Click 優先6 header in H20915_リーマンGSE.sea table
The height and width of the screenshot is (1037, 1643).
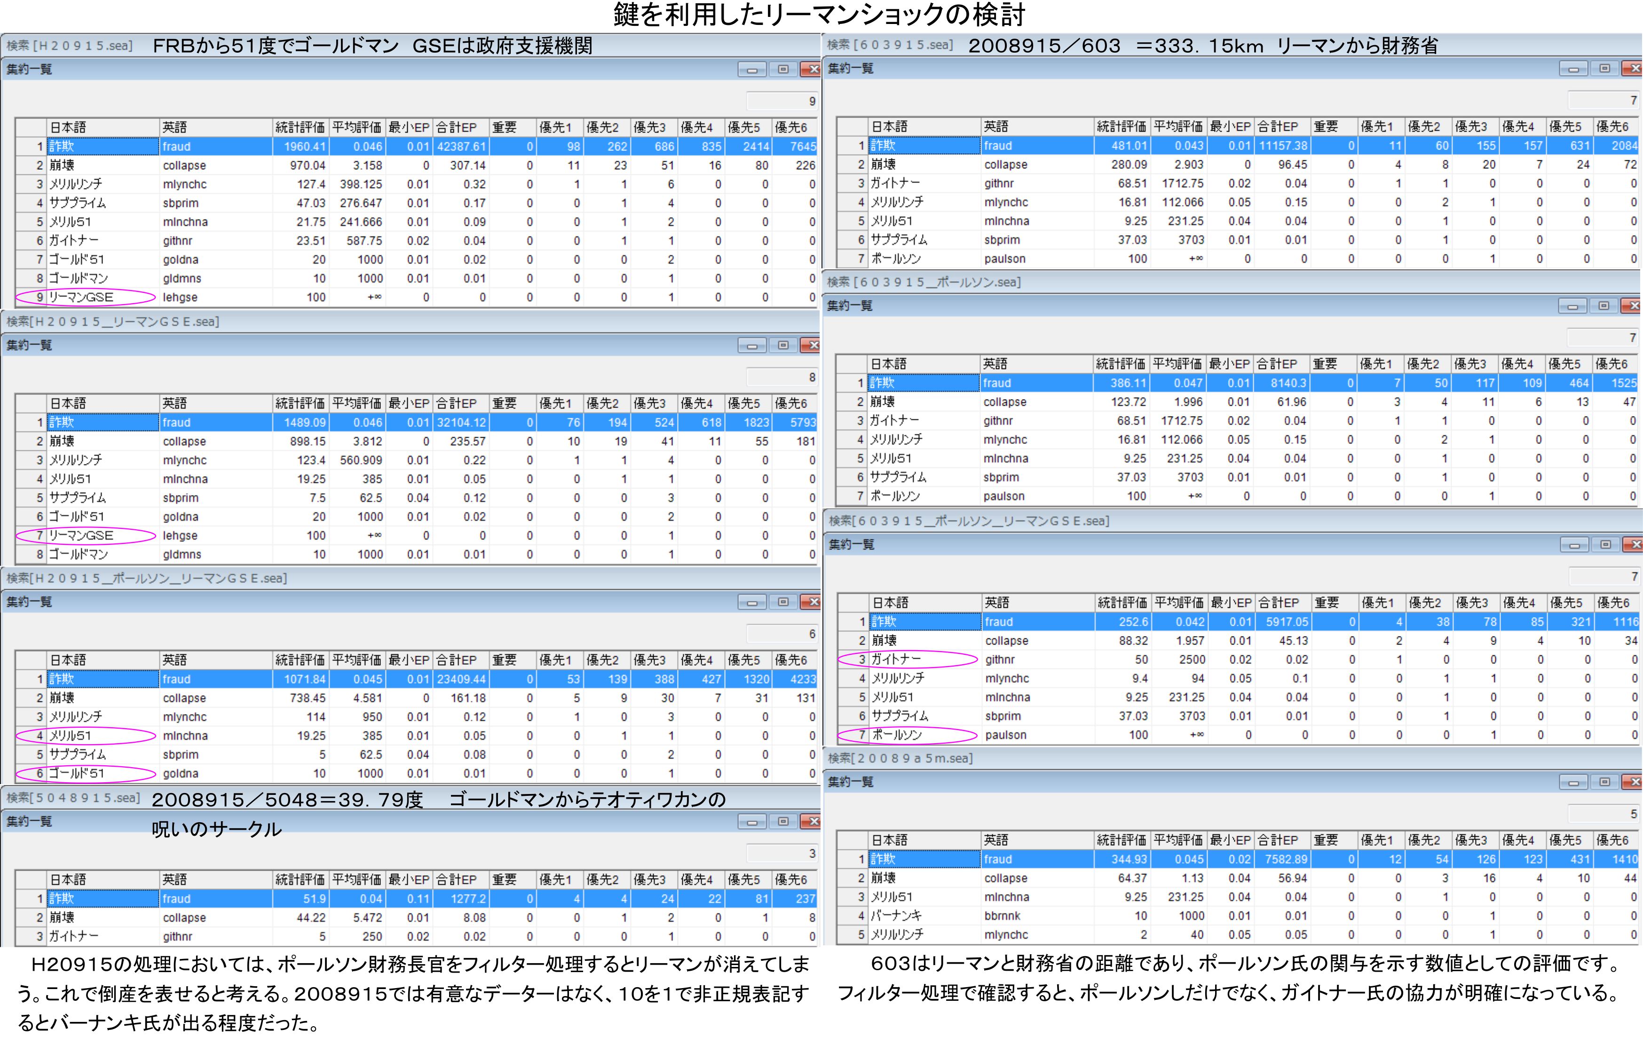click(791, 403)
